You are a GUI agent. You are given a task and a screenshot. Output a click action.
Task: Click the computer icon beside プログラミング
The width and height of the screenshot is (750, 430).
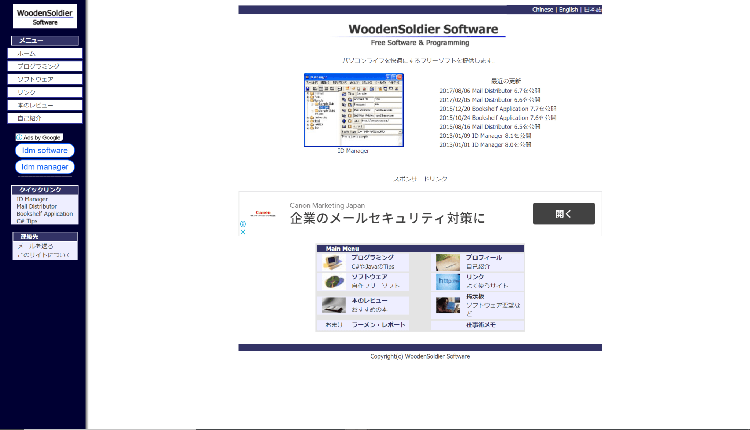(333, 262)
